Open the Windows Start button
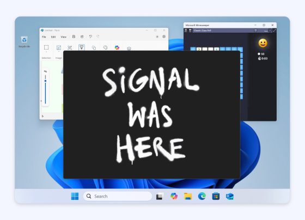Viewport: 305px width, 220px height. (x=75, y=196)
